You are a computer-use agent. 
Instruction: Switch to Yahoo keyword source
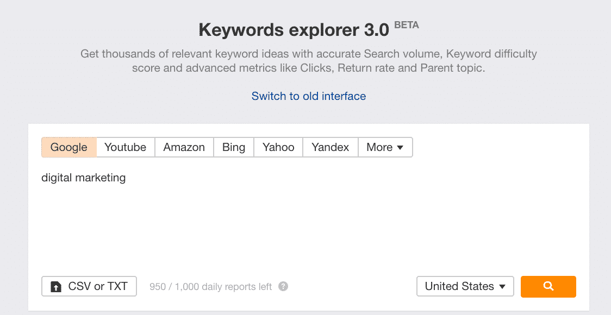pos(278,147)
